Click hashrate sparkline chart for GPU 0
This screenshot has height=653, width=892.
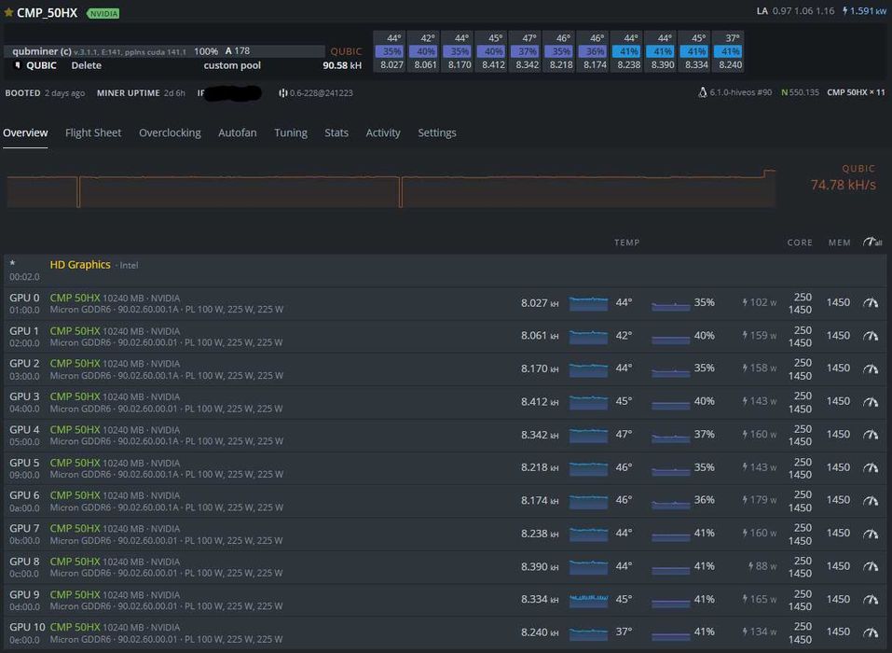[x=589, y=303]
